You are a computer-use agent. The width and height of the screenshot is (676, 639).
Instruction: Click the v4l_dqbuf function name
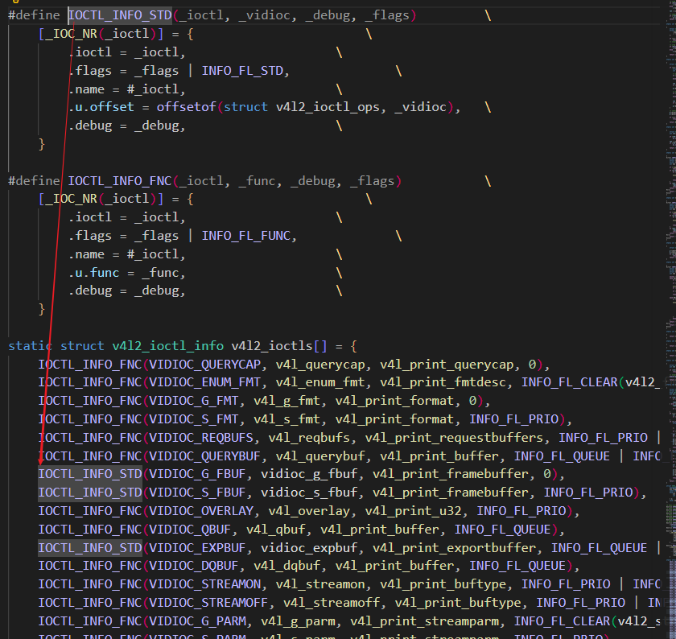pos(286,565)
